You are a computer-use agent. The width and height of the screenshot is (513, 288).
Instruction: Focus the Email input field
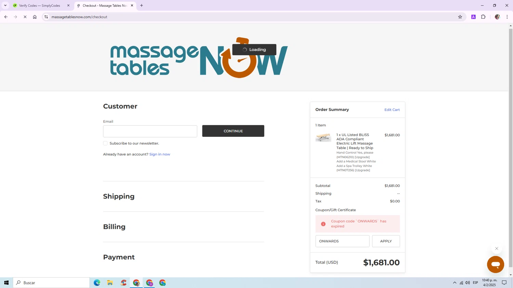pyautogui.click(x=150, y=131)
